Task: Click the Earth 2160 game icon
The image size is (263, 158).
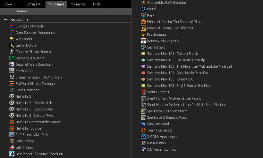Action: point(12,71)
